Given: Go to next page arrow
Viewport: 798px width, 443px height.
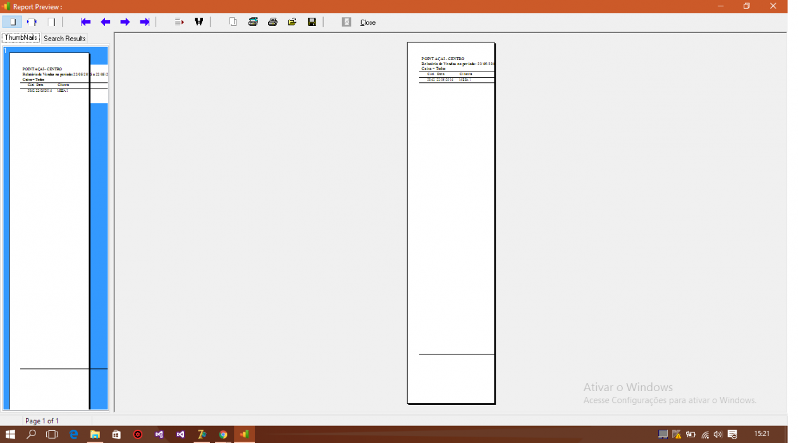Looking at the screenshot, I should point(125,22).
